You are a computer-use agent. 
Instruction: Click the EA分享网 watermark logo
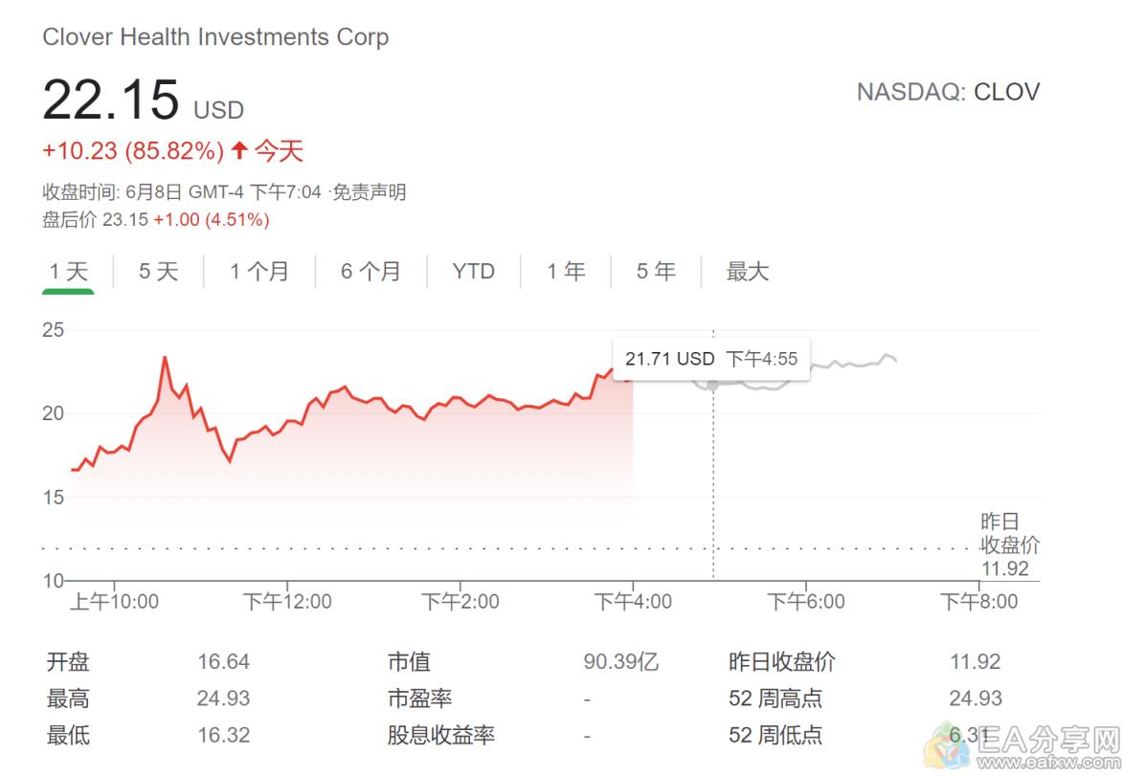[x=1024, y=746]
